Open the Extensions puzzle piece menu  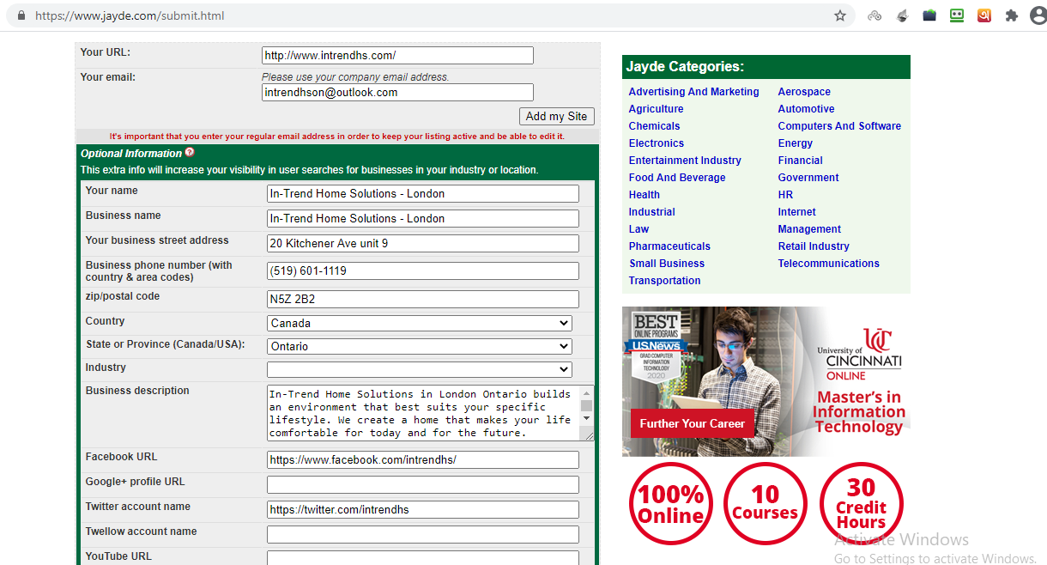pos(1012,15)
